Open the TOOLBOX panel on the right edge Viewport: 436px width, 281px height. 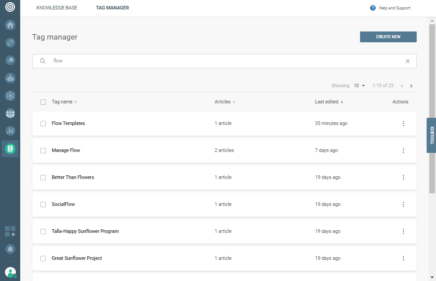(431, 135)
